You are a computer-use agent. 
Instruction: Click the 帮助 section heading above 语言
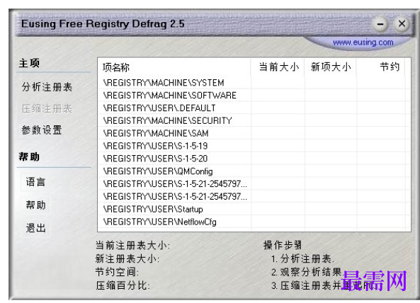pos(29,156)
